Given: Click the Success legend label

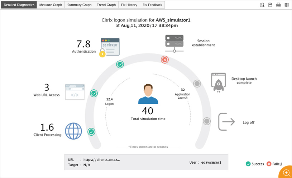Looking at the screenshot, I should point(258,164).
